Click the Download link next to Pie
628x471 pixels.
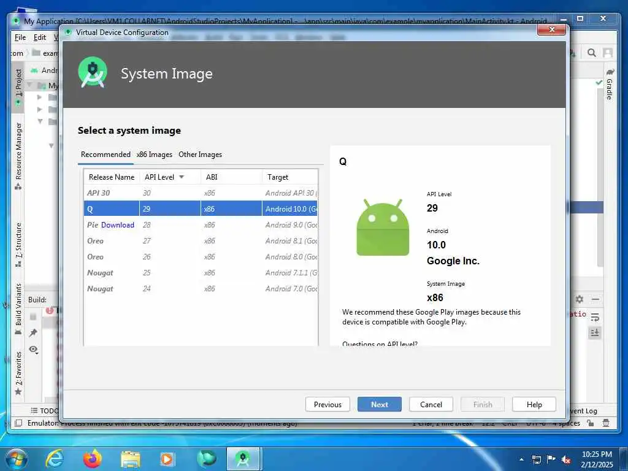click(117, 225)
